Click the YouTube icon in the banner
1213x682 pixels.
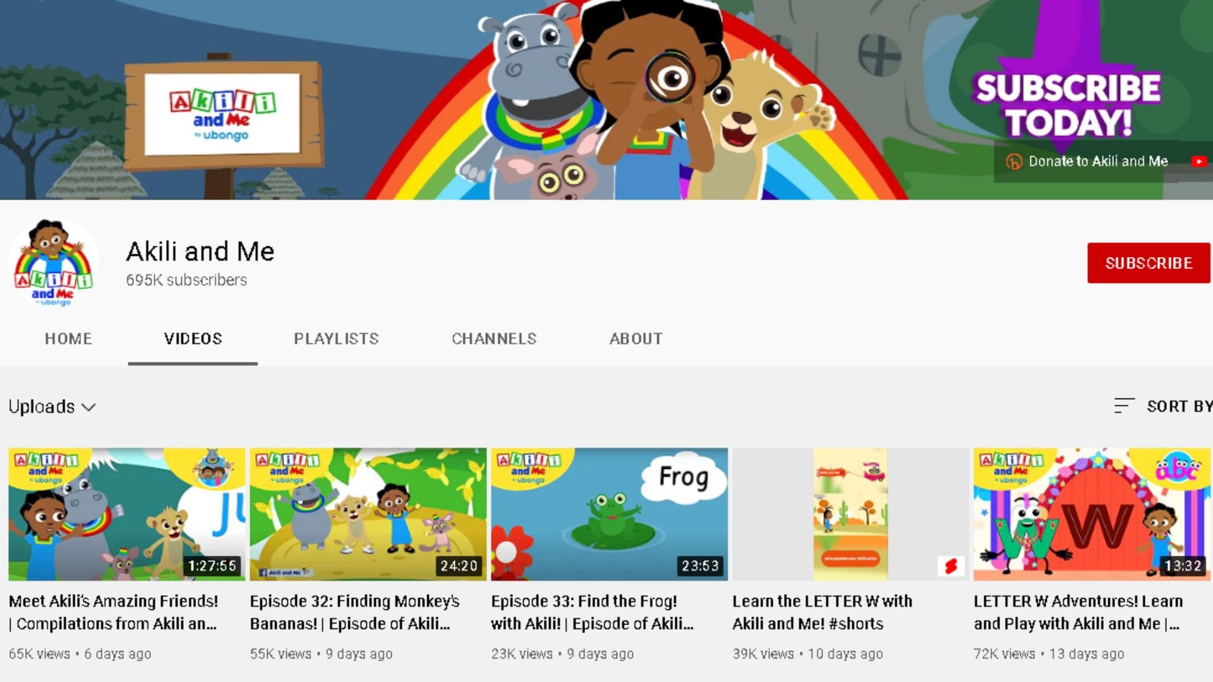(1198, 162)
